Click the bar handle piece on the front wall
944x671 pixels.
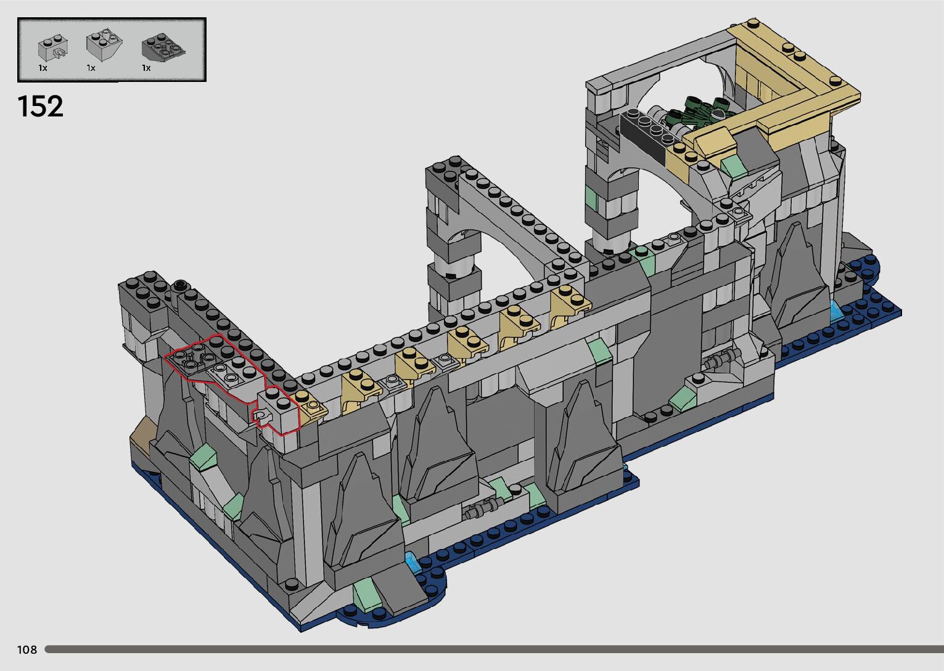point(484,509)
